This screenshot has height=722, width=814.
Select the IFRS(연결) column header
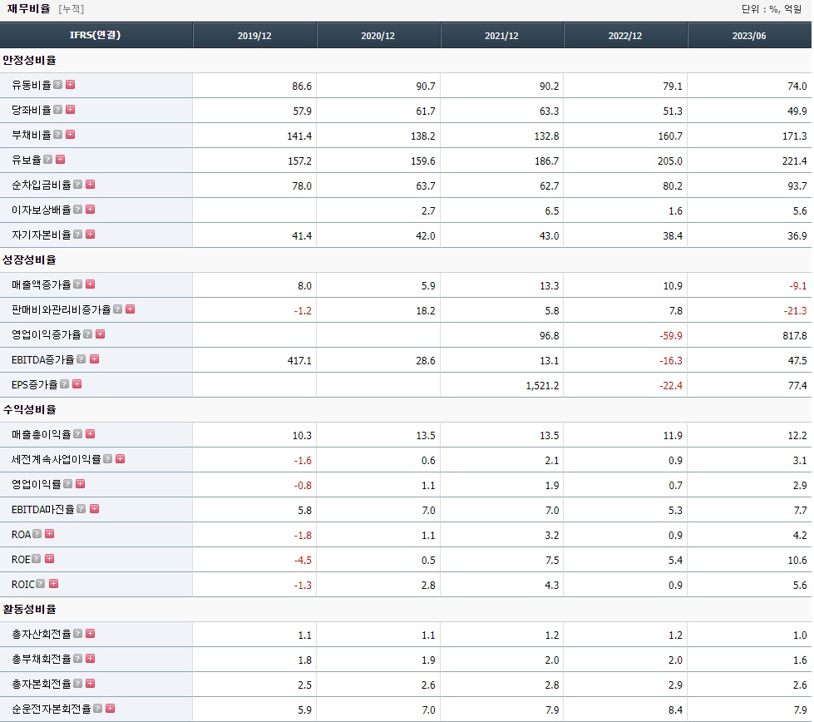click(96, 35)
